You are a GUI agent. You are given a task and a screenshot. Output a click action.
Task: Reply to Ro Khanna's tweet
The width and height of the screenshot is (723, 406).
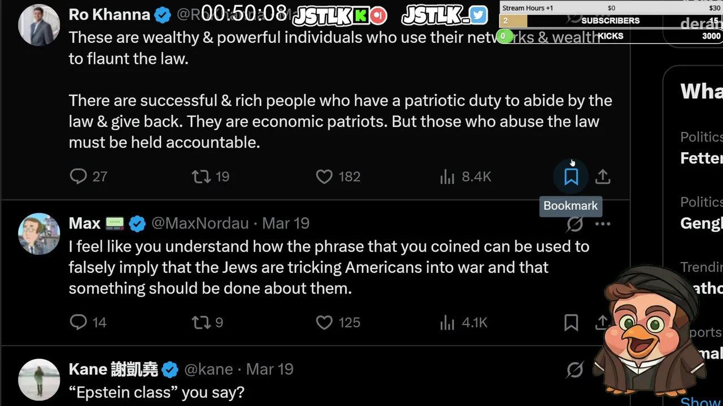coord(79,177)
